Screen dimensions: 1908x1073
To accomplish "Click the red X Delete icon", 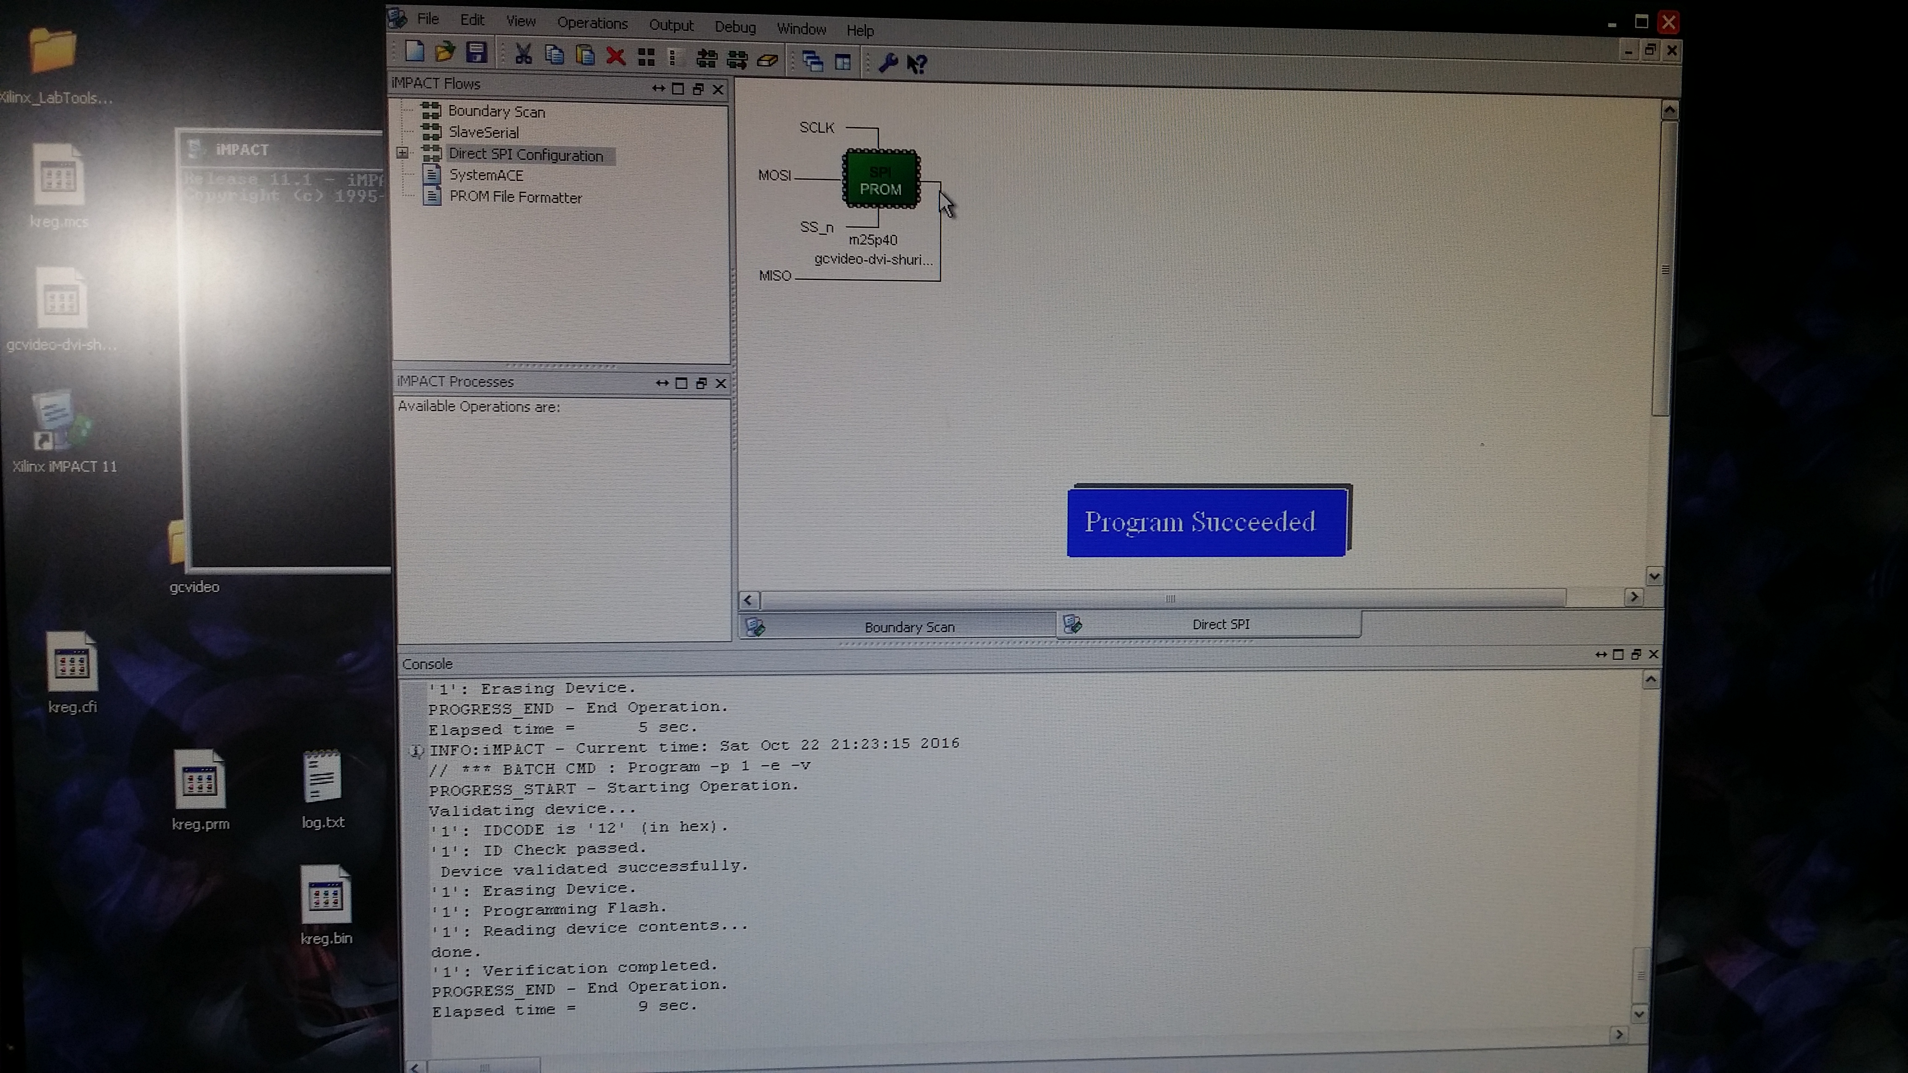I will click(x=616, y=56).
